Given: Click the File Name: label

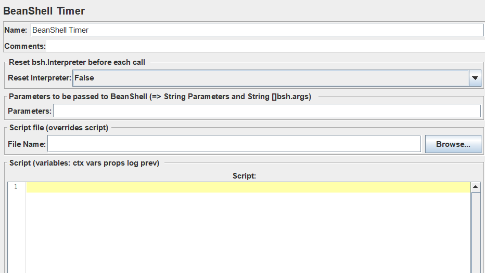Looking at the screenshot, I should tap(27, 144).
